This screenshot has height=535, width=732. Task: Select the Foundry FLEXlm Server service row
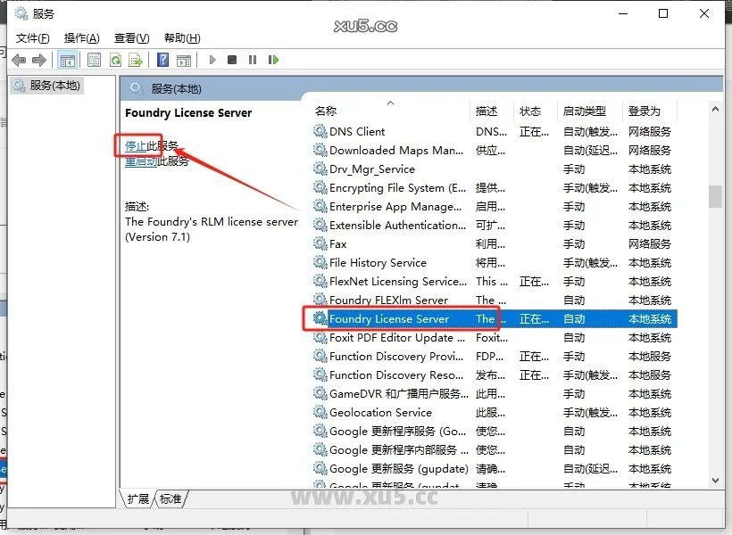(x=387, y=300)
